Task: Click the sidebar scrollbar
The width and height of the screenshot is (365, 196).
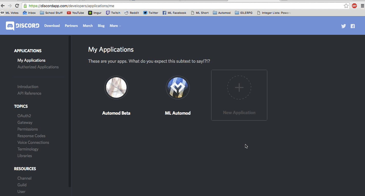Action: pos(70,111)
